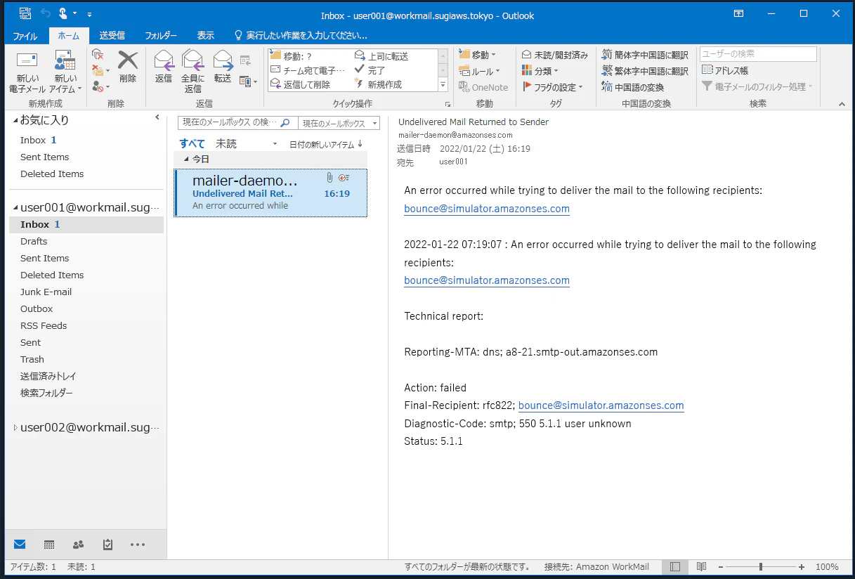Open the junk mail dropdown
855x579 pixels.
pos(100,87)
